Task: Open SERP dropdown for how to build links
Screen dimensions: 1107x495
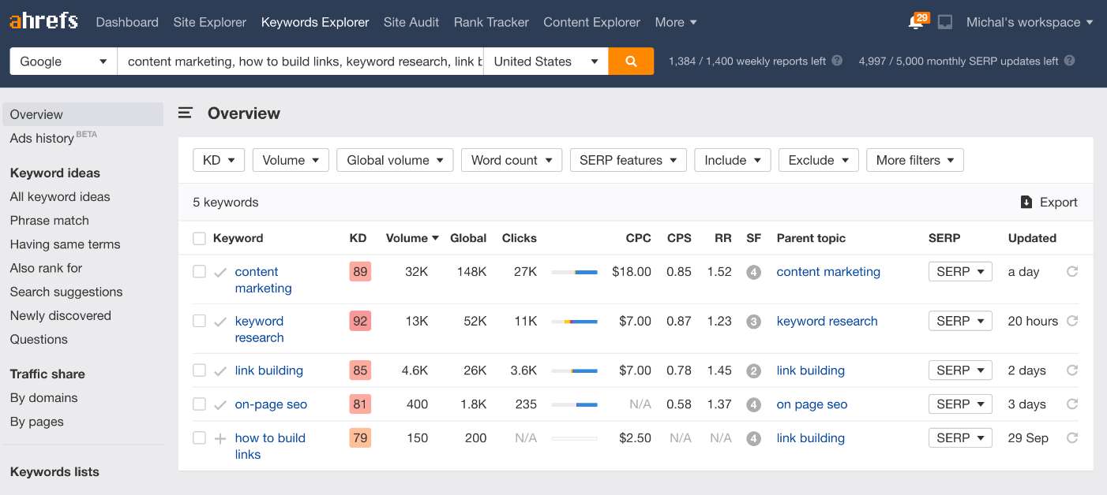Action: pos(960,438)
